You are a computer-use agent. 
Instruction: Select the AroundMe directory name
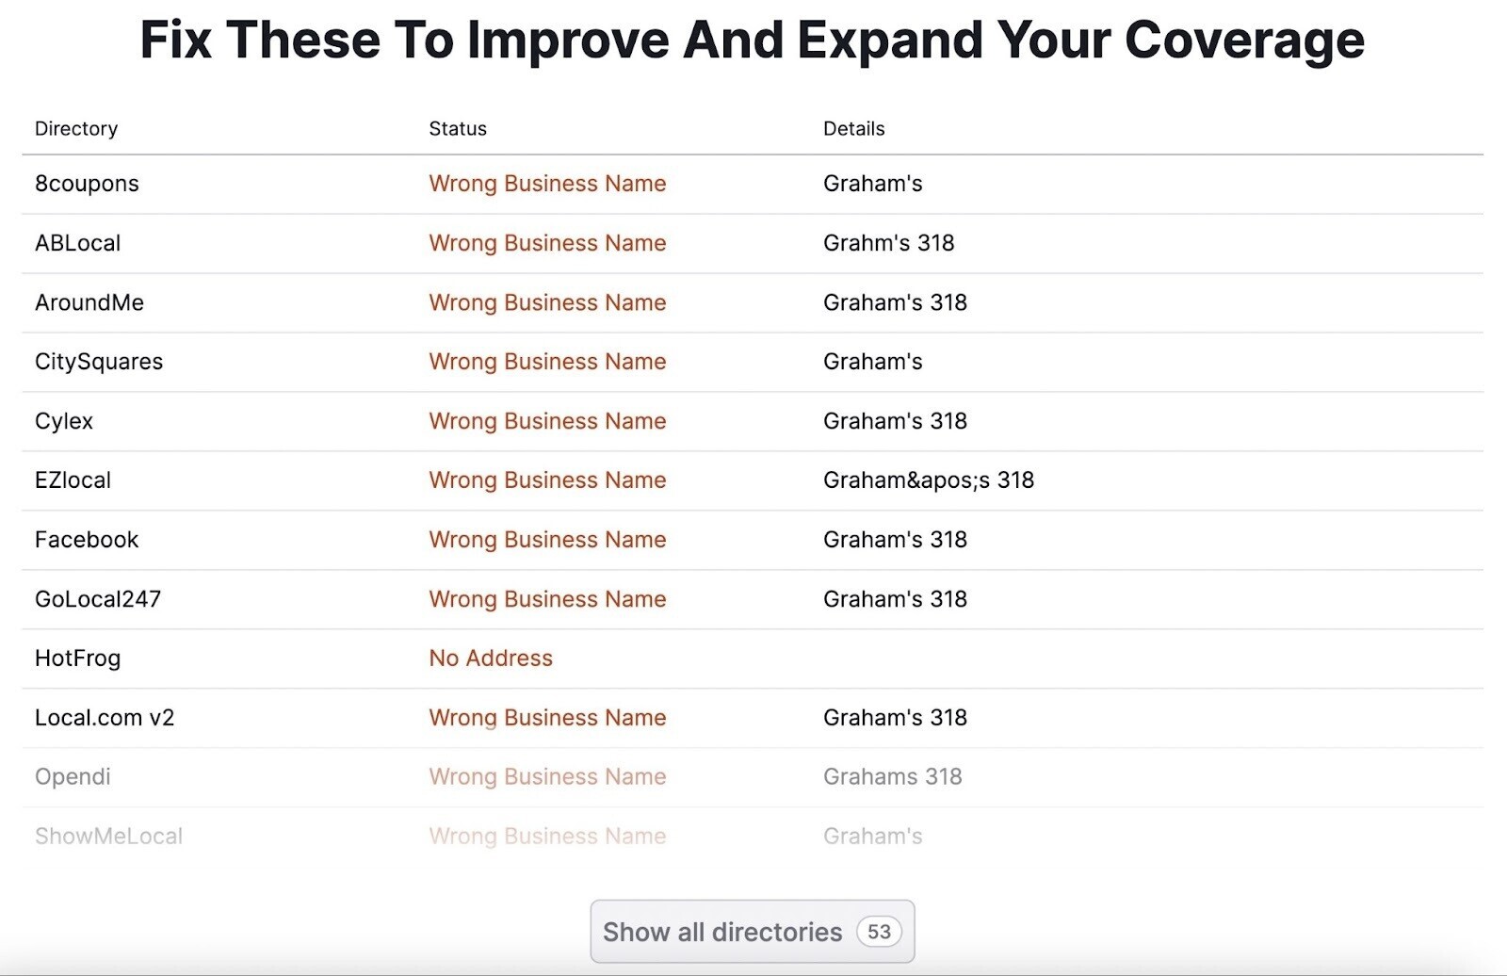89,302
